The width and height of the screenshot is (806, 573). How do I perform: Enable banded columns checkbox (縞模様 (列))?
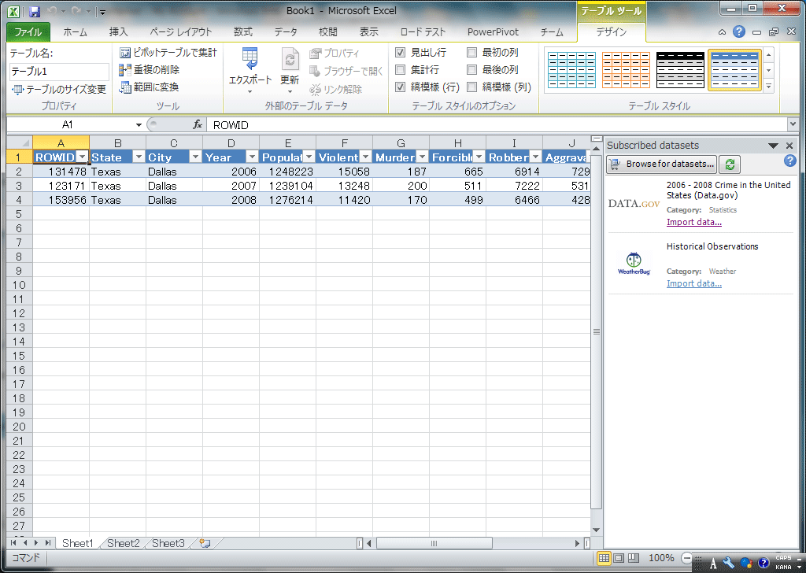click(471, 87)
